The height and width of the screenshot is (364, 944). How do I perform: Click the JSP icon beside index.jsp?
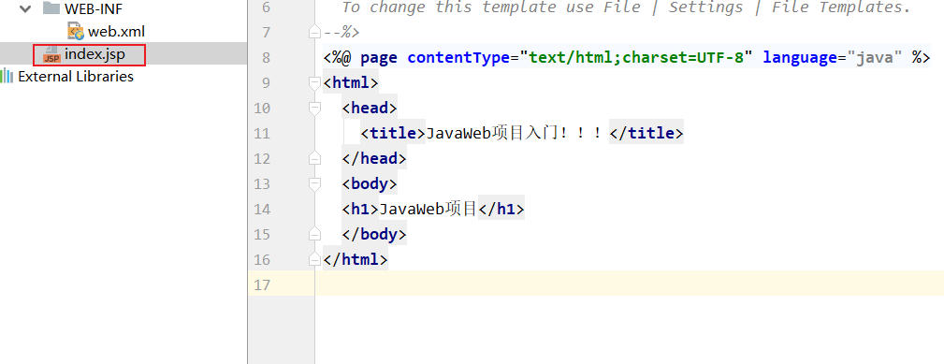[x=51, y=55]
